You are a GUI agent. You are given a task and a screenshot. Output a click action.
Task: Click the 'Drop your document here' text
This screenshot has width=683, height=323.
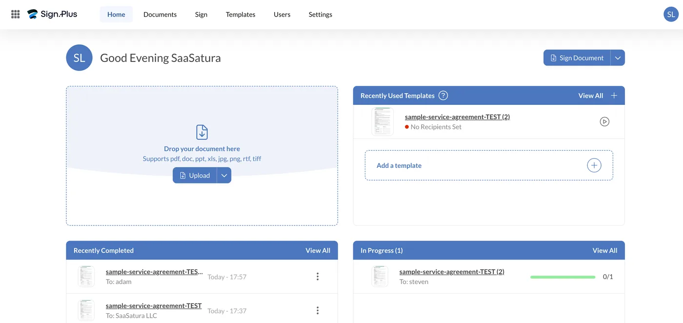coord(202,149)
